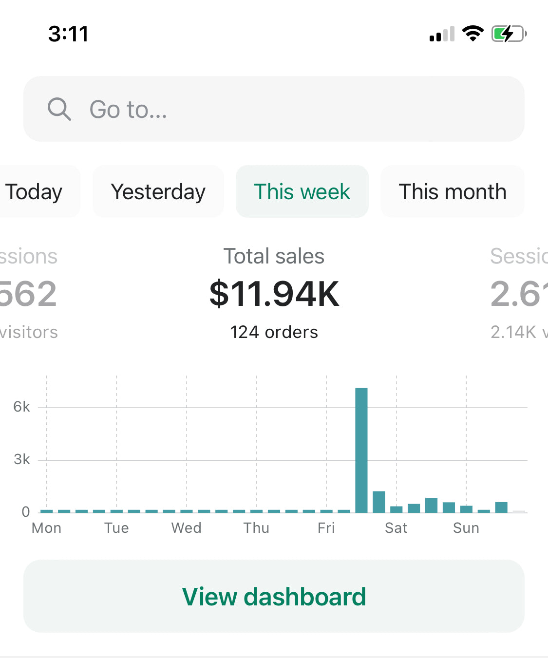This screenshot has width=548, height=658.
Task: Tap the Total sales $11.94K figure
Action: tap(274, 294)
